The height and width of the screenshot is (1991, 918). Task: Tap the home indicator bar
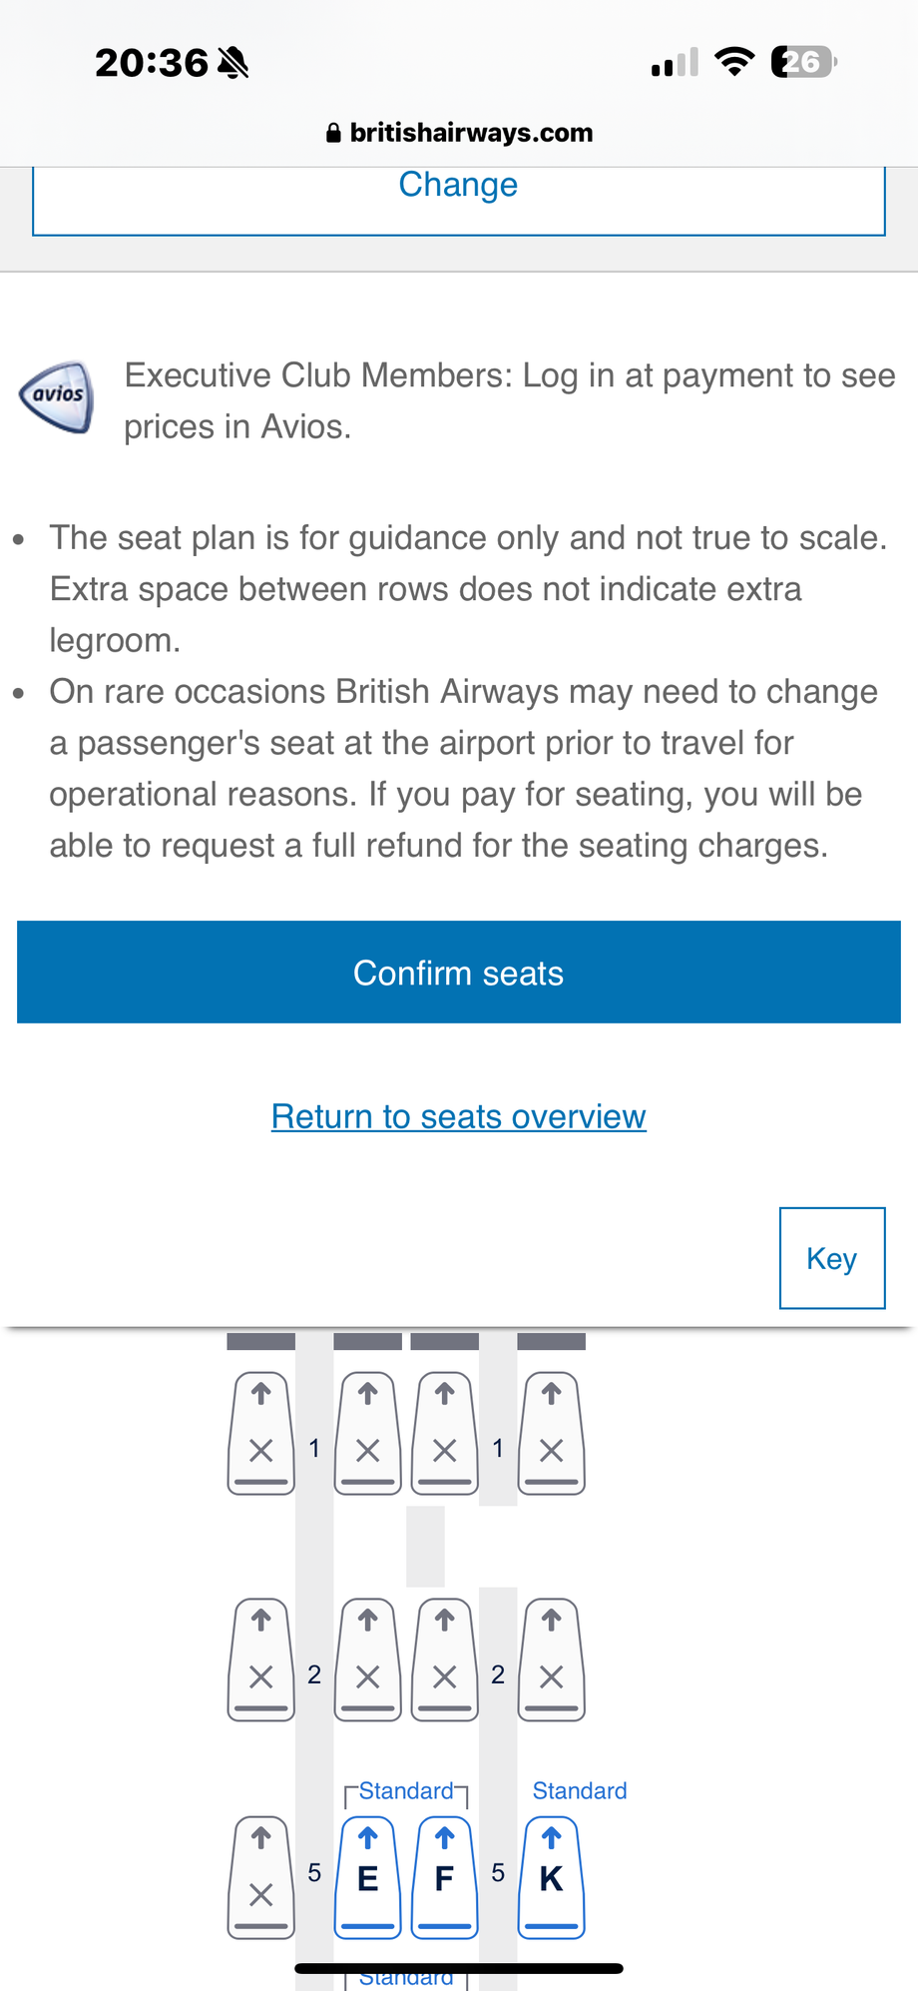459,1968
